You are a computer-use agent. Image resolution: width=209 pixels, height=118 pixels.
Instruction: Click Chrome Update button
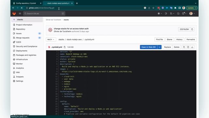click(x=192, y=8)
